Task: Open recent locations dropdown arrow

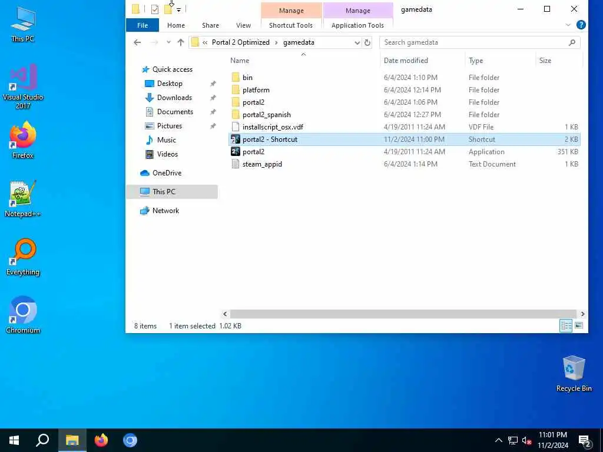Action: 168,42
